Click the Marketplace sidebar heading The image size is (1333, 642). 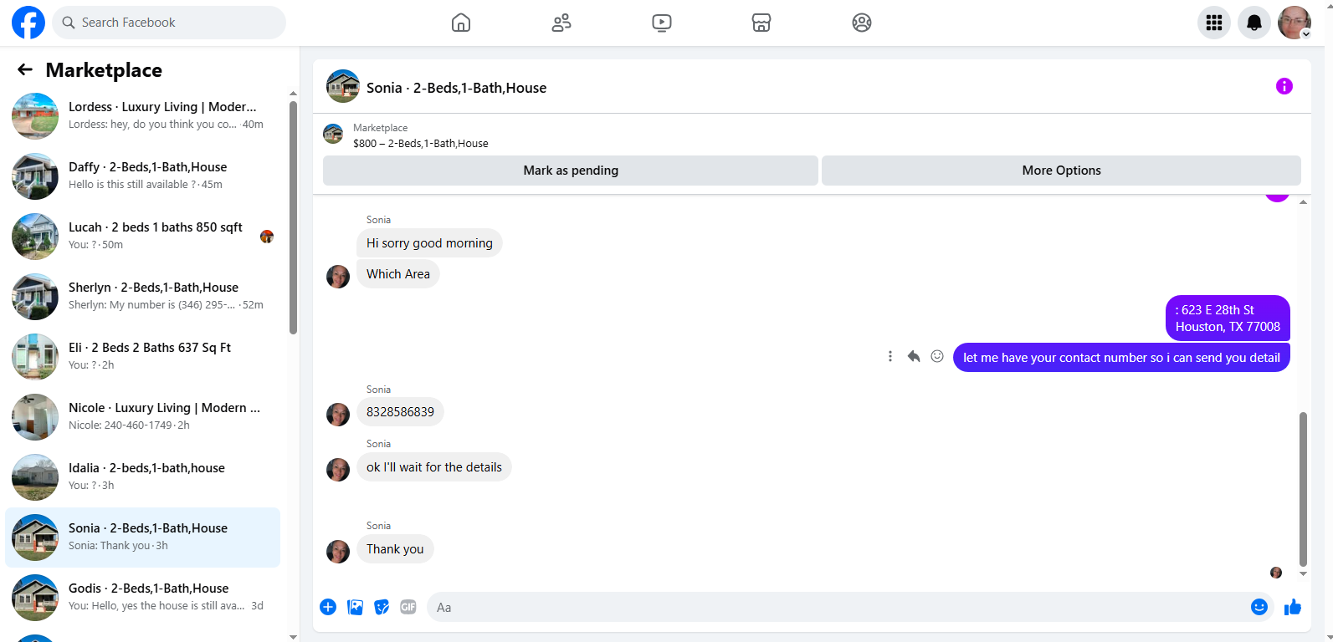tap(104, 70)
